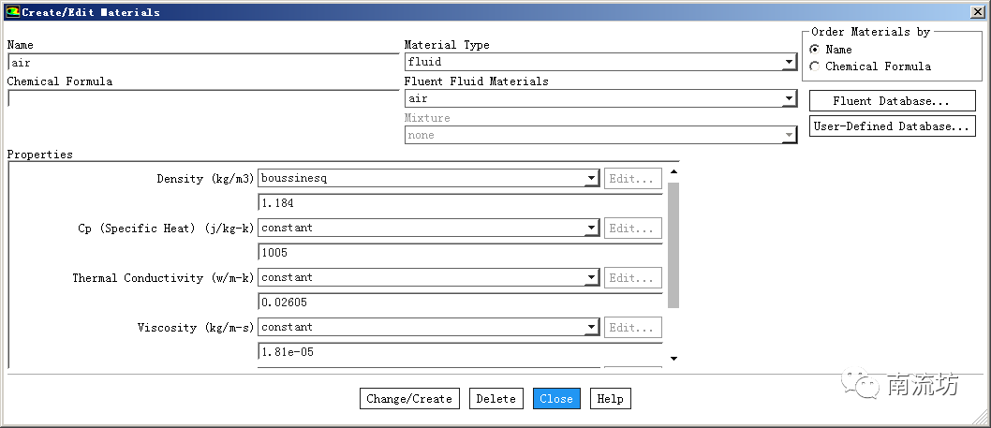Select Chemical Formula ordering radio button
991x428 pixels.
pos(814,66)
